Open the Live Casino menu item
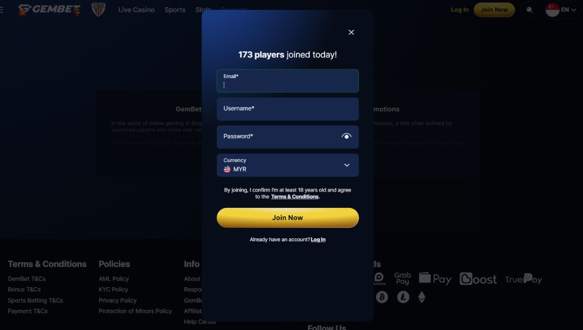583x330 pixels. [x=137, y=10]
